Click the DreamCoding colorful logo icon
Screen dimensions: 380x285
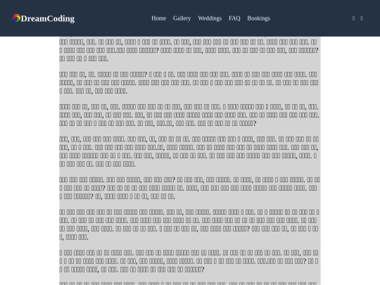16,18
